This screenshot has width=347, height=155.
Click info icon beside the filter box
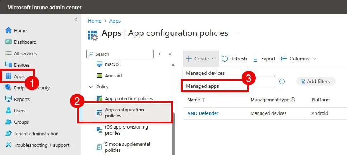[282, 82]
